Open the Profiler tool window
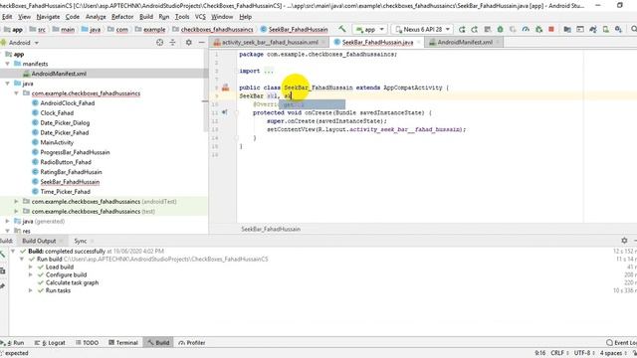This screenshot has height=358, width=637. coord(192,342)
